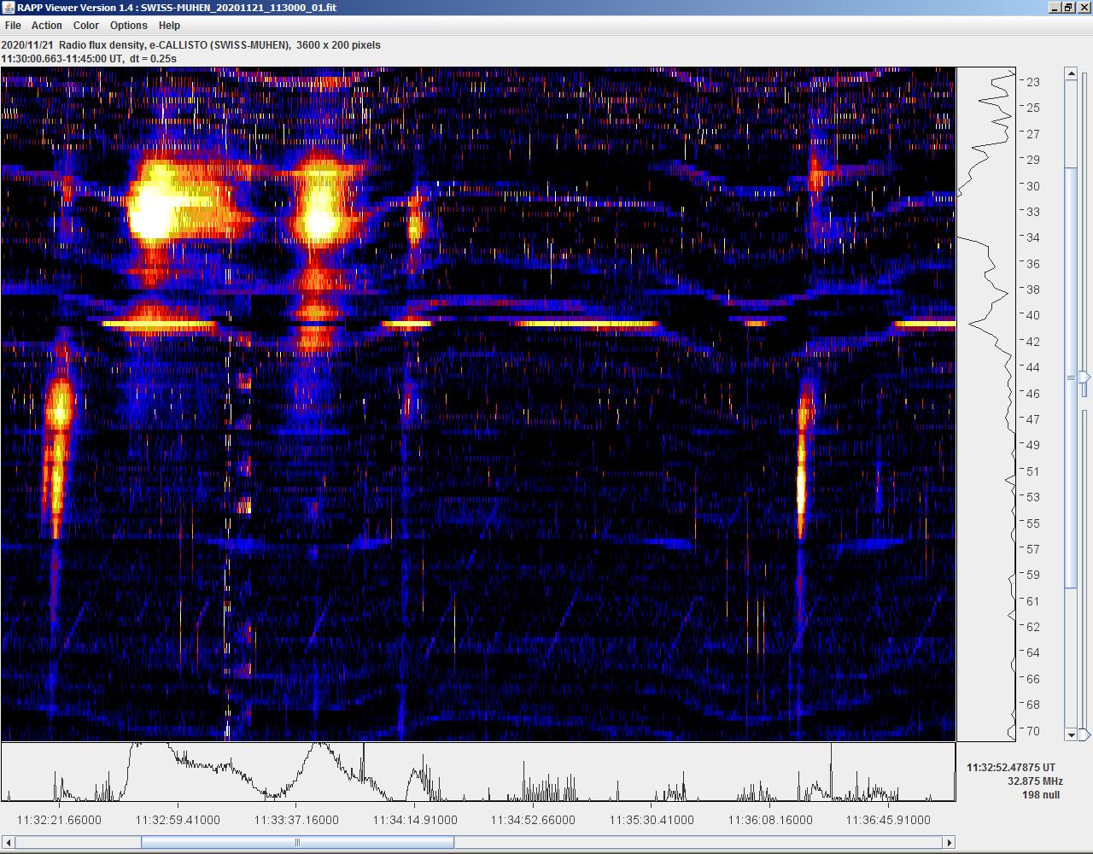Click the lower handle of the vertical range slider
Screen dimensions: 1093x854
[1084, 734]
